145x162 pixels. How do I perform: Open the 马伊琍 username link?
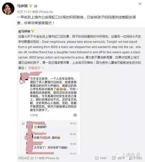coord(22,6)
